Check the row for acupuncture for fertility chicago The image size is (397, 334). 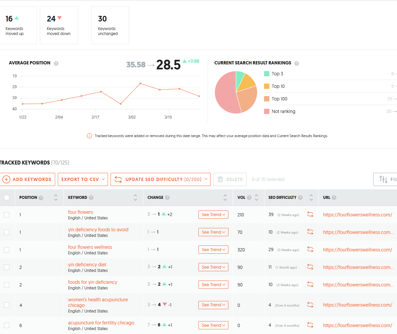pyautogui.click(x=7, y=325)
